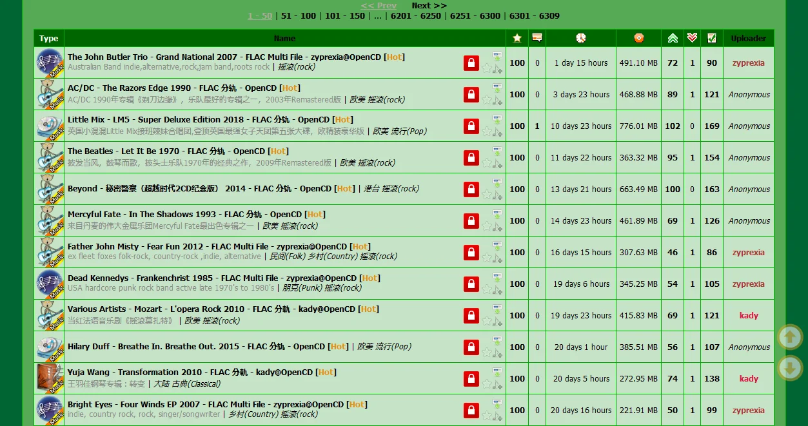
Task: Click the Yuja Wang album cover thumbnail
Action: click(49, 378)
